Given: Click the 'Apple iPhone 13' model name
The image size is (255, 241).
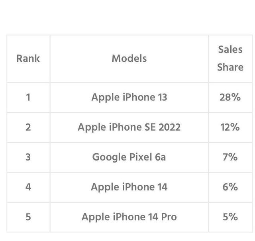Looking at the screenshot, I should [x=129, y=97].
